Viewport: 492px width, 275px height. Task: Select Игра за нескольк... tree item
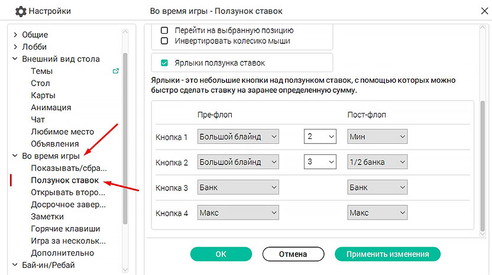[68, 241]
